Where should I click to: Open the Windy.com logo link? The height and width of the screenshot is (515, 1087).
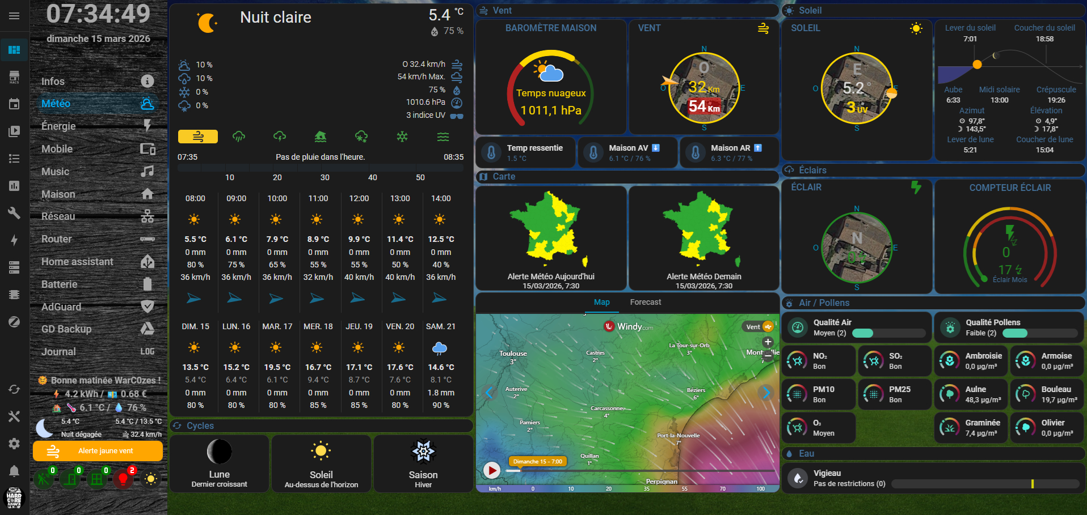pyautogui.click(x=628, y=327)
